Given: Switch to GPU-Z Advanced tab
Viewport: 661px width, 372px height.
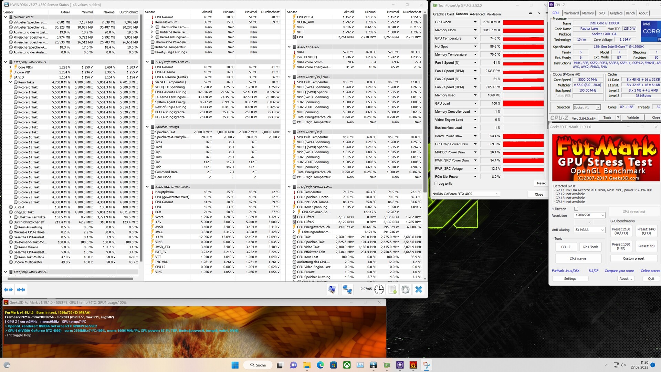Looking at the screenshot, I should coord(477,14).
